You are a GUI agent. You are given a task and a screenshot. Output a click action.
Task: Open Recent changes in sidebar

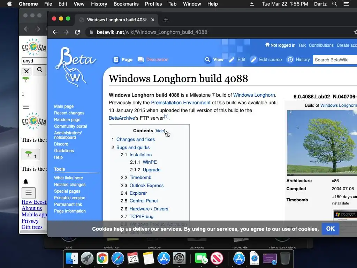69,113
